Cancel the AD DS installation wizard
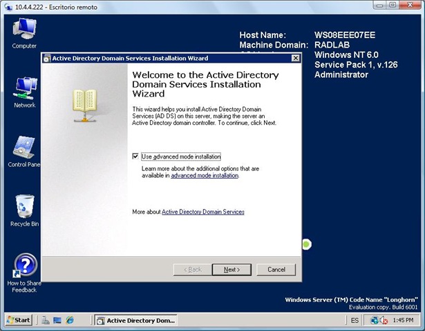The width and height of the screenshot is (425, 331). tap(276, 270)
